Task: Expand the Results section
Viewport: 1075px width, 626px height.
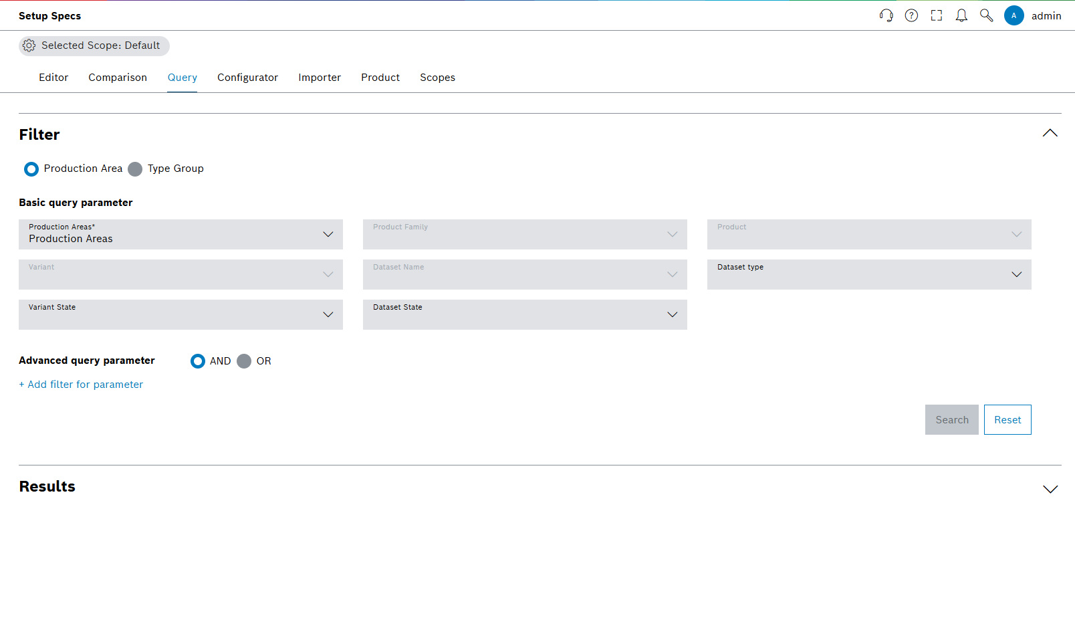Action: [1050, 489]
